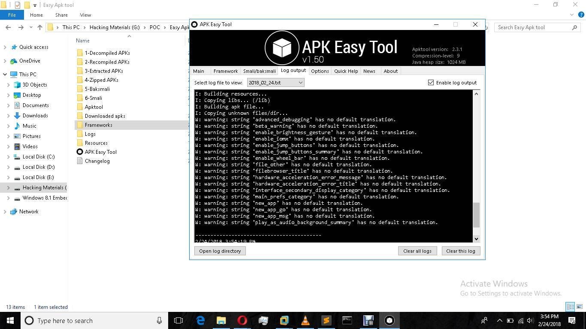Switch to the Main tab
This screenshot has width=586, height=329.
[x=199, y=71]
